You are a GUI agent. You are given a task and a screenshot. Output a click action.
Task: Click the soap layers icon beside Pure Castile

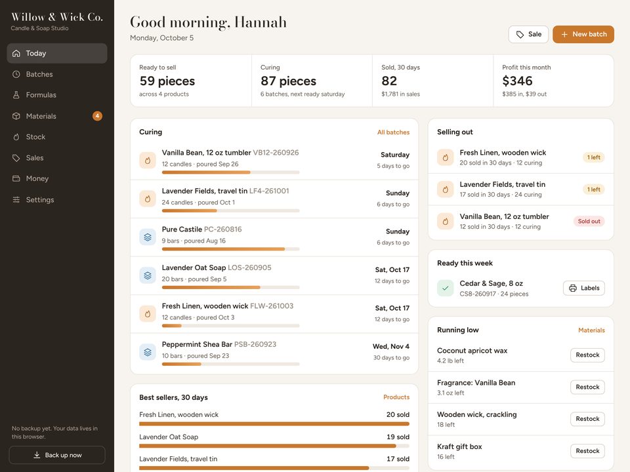[148, 237]
